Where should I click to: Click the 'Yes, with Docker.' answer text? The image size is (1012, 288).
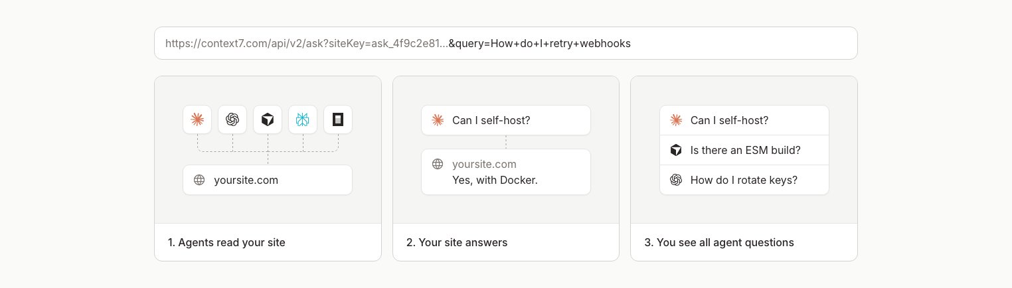(495, 180)
